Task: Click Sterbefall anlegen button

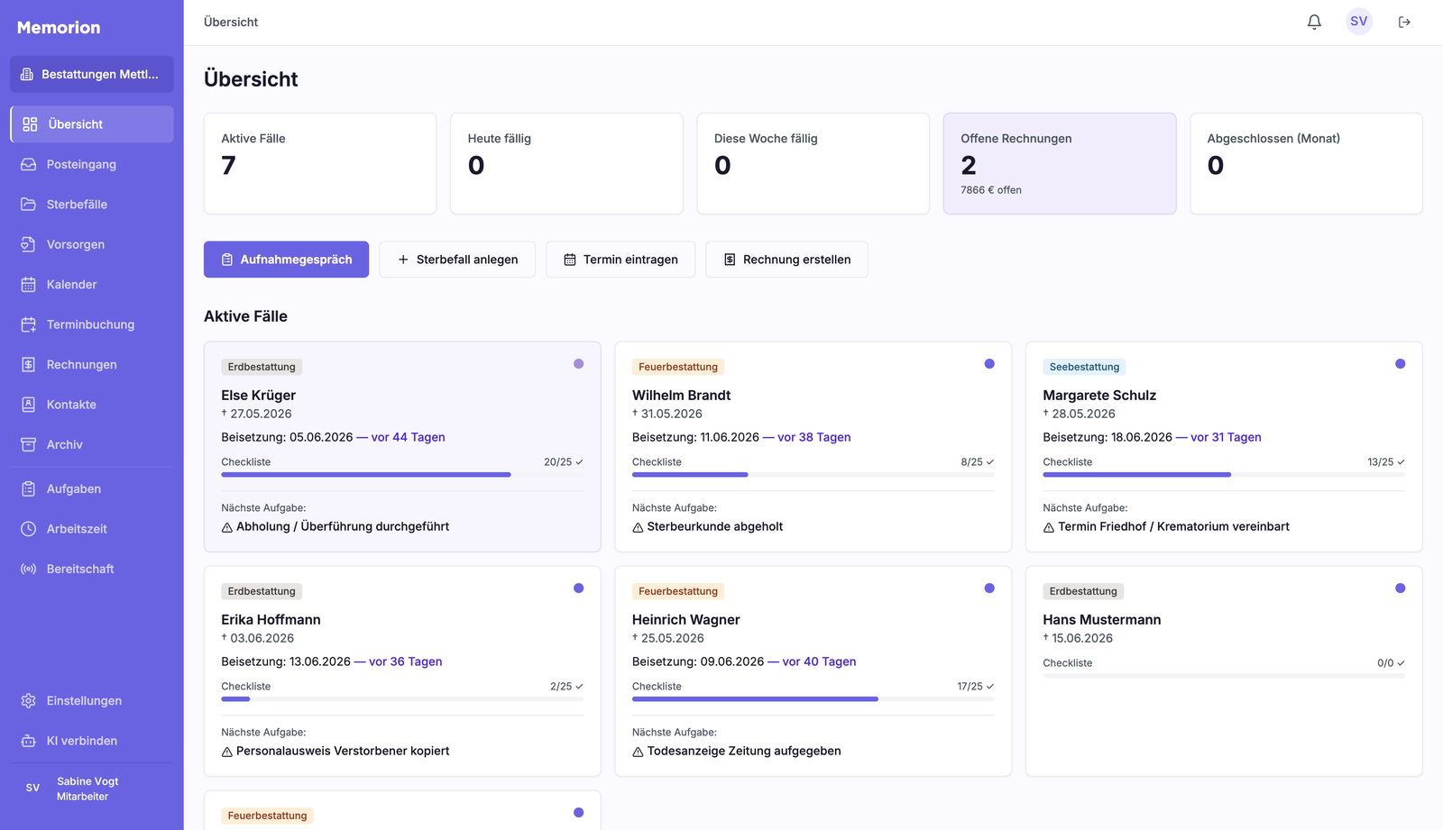Action: coord(457,260)
